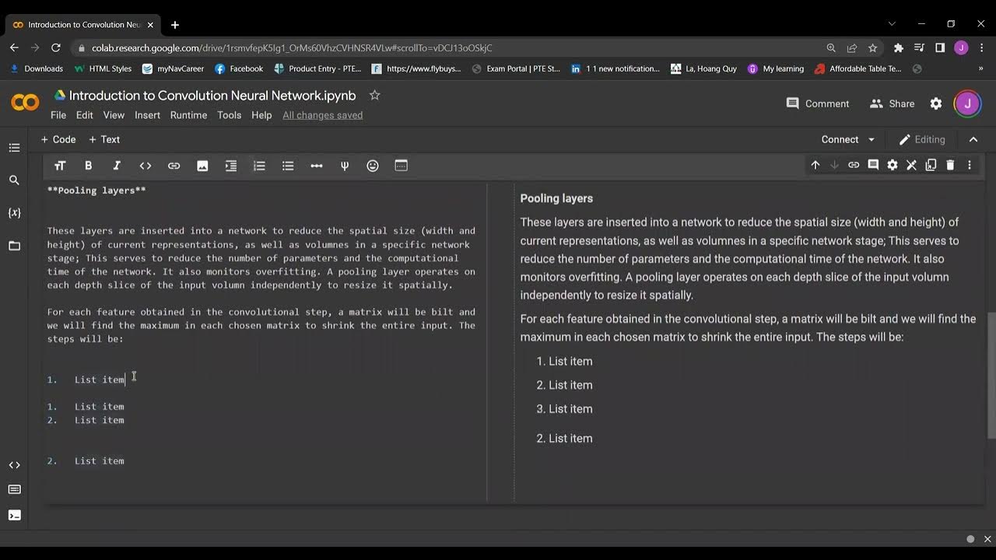Move cell up
Image resolution: width=996 pixels, height=560 pixels.
pos(815,165)
